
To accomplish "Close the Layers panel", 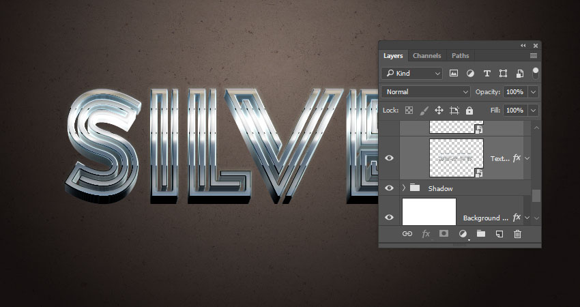I will point(535,46).
